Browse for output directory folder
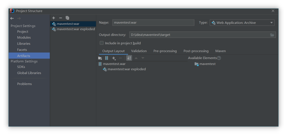287x135 pixels. pyautogui.click(x=272, y=35)
